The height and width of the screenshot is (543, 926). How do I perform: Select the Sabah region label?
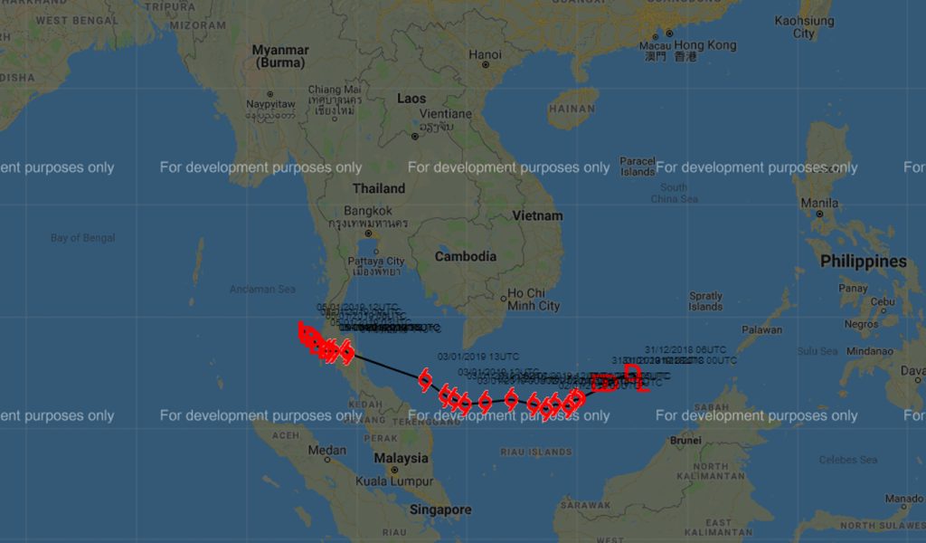pyautogui.click(x=711, y=407)
